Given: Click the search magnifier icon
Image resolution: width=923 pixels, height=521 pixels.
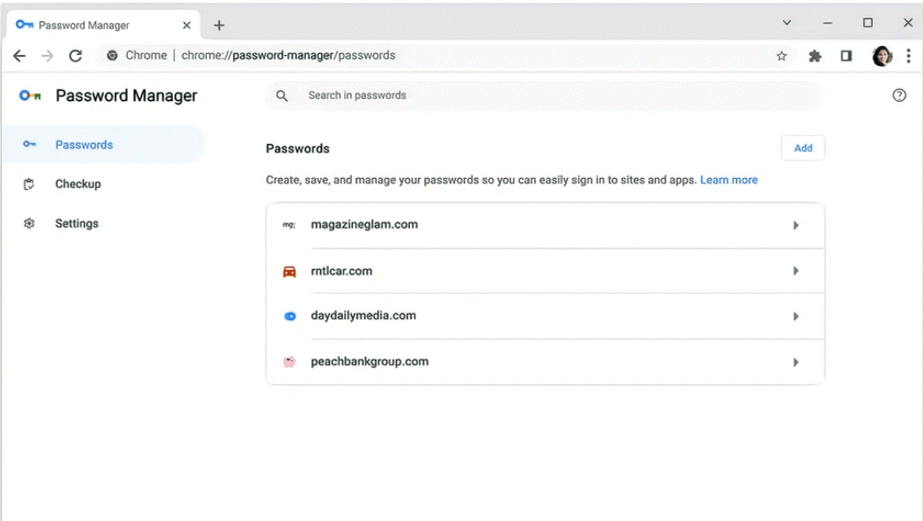Looking at the screenshot, I should 282,95.
